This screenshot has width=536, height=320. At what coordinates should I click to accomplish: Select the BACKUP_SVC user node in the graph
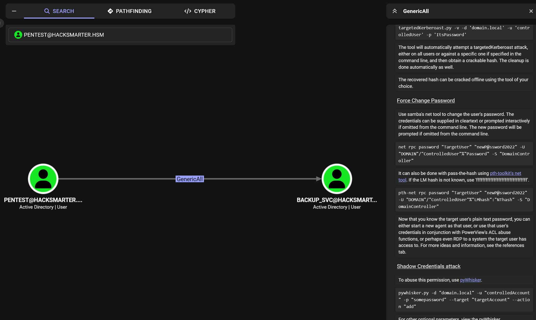coord(337,179)
